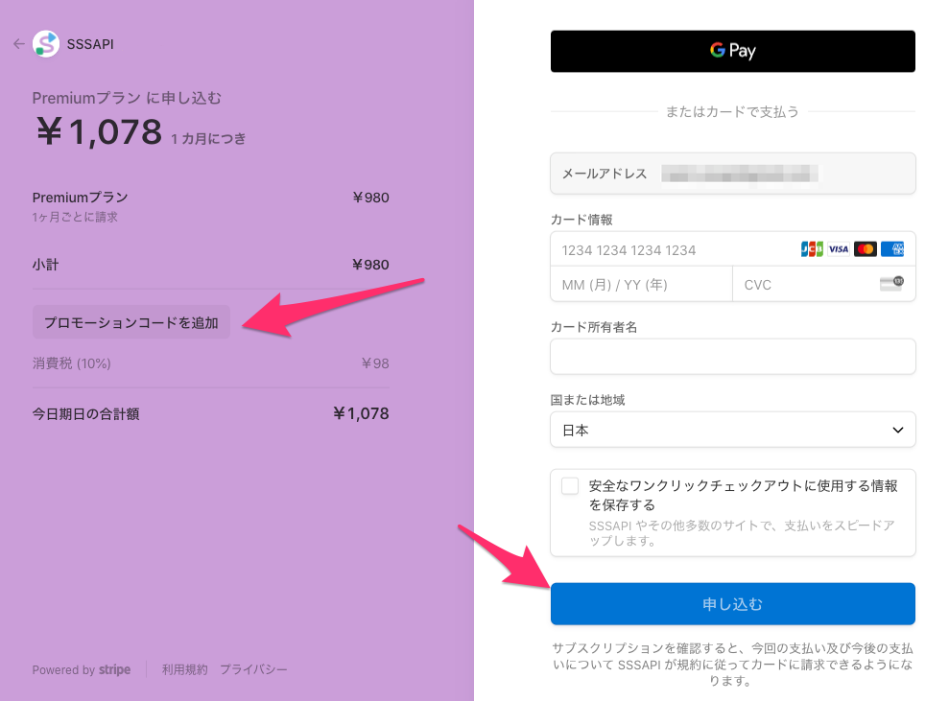949x701 pixels.
Task: Focus the card number input field
Action: [x=672, y=249]
